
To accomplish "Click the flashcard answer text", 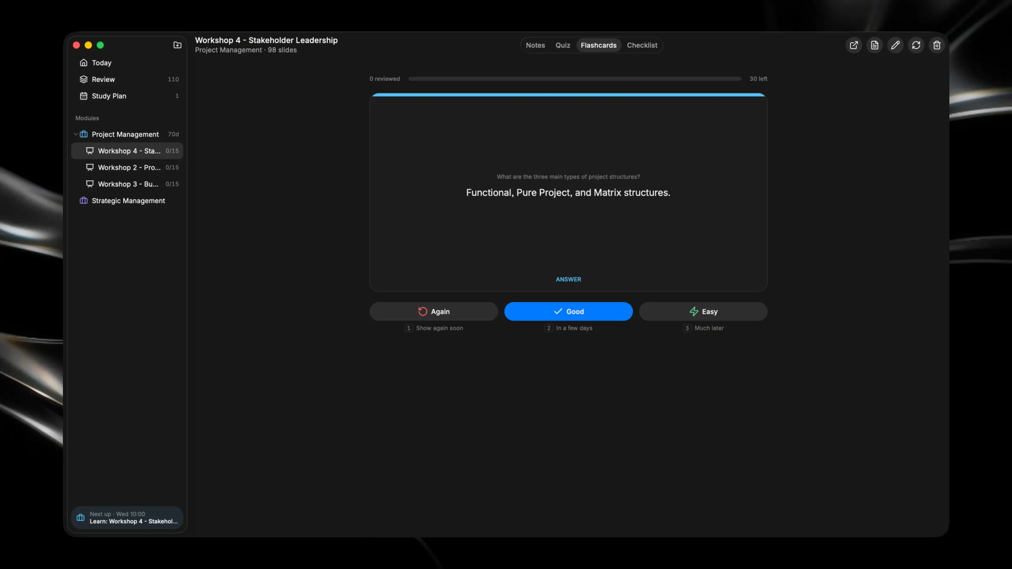I will (x=568, y=193).
